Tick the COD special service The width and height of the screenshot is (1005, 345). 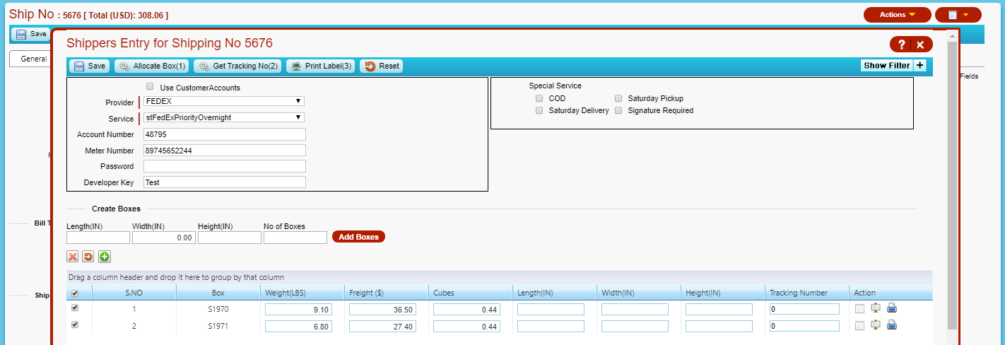coord(539,98)
